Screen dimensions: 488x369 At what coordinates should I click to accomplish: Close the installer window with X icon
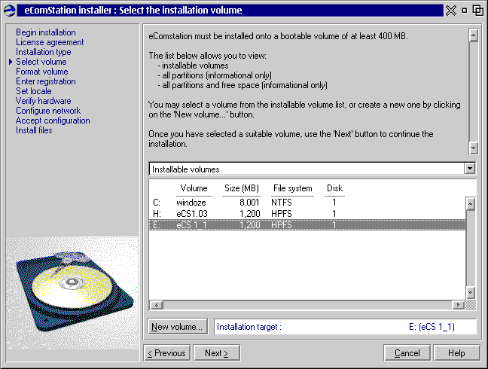[451, 11]
